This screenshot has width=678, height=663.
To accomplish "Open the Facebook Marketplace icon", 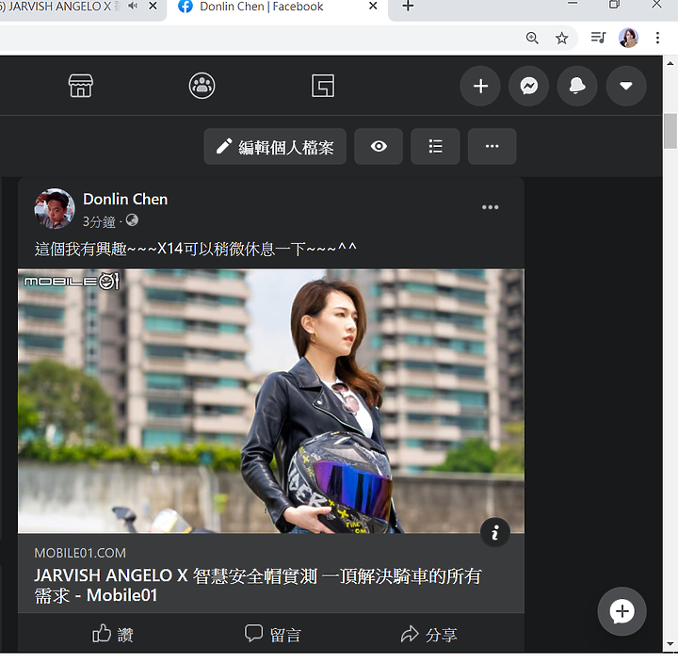I will pos(80,86).
